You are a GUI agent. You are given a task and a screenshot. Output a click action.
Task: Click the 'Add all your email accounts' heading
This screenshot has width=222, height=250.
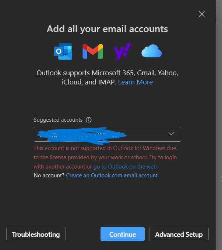pyautogui.click(x=107, y=29)
